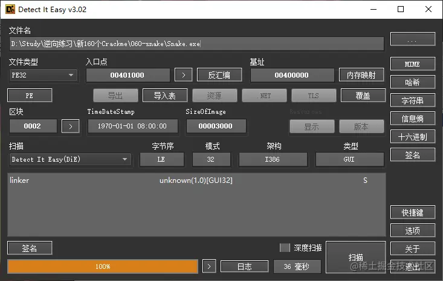Click the 显示 show button
Viewport: 443px width, 281px height.
(312, 127)
